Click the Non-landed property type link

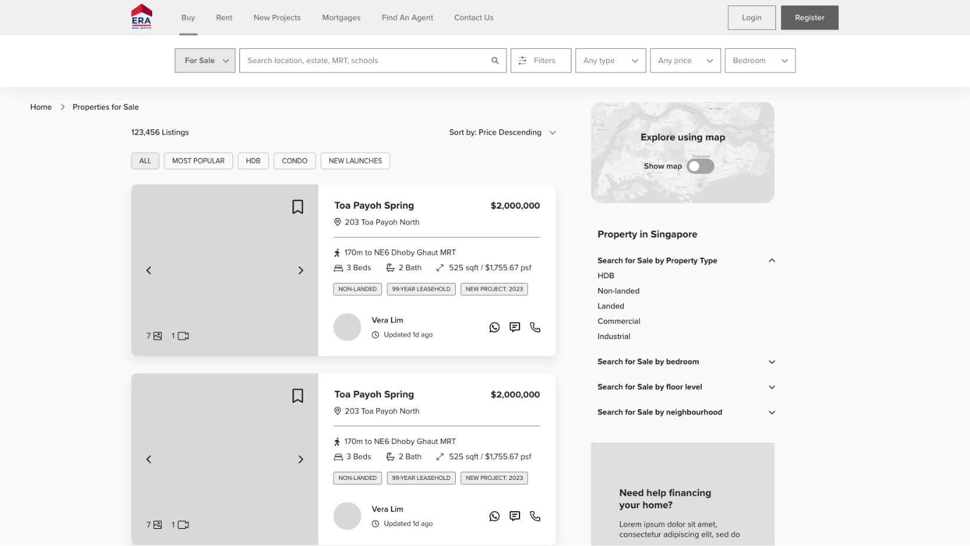point(619,291)
